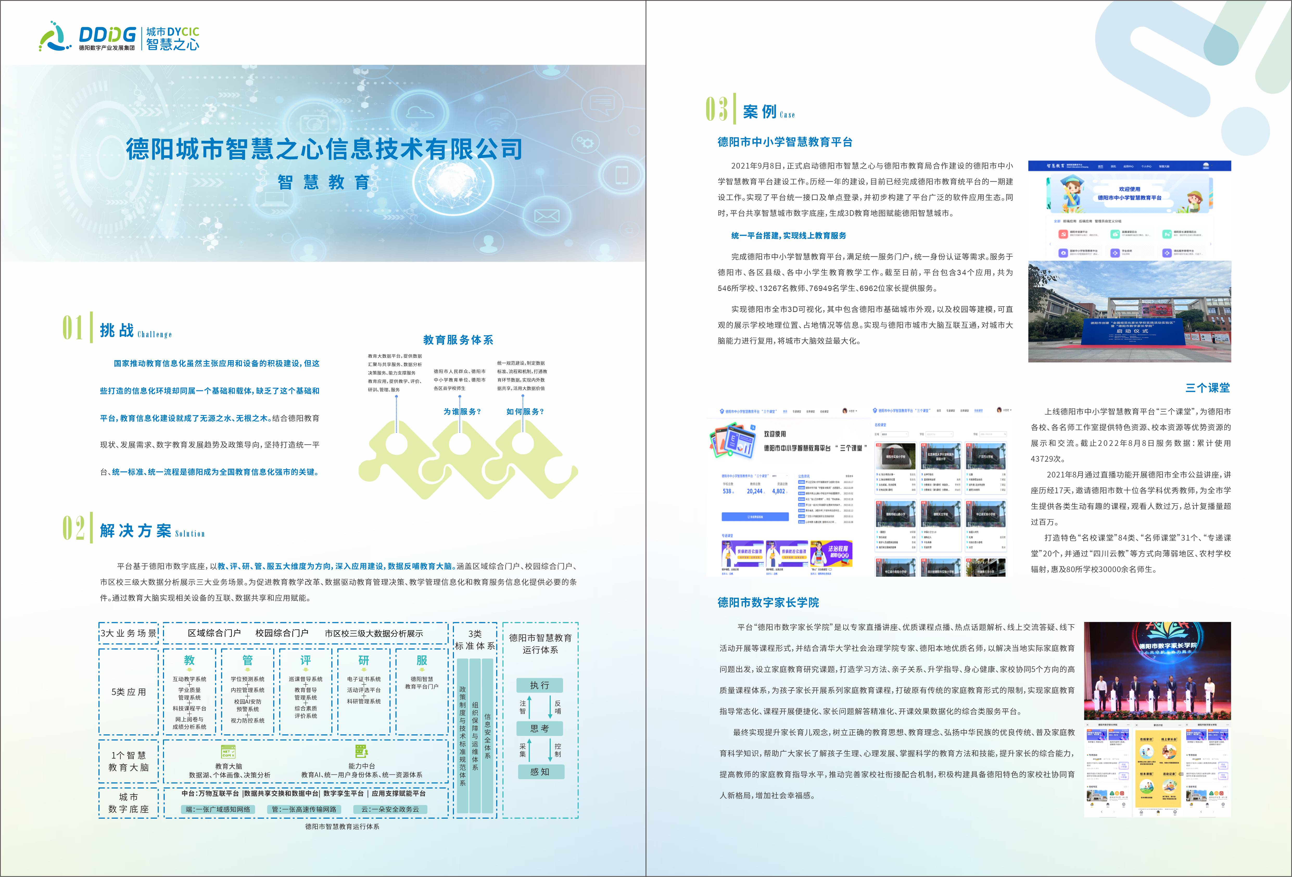1292x877 pixels.
Task: Click the smartphone icon in the banner
Action: pyautogui.click(x=622, y=175)
